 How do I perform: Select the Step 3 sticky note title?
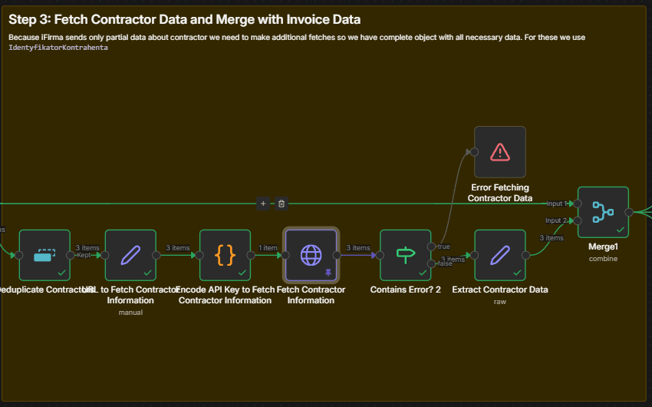tap(184, 19)
